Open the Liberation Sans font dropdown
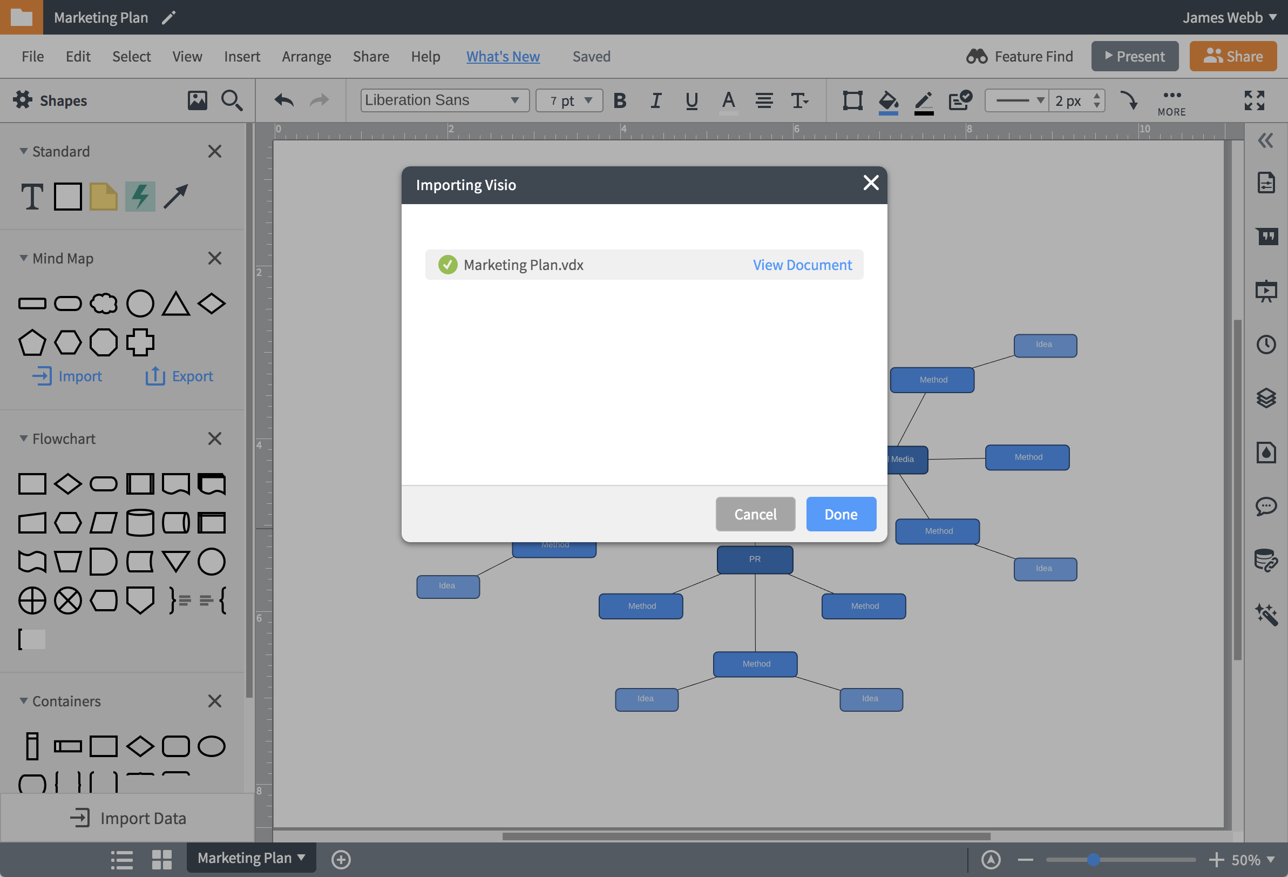This screenshot has width=1288, height=877. click(444, 100)
